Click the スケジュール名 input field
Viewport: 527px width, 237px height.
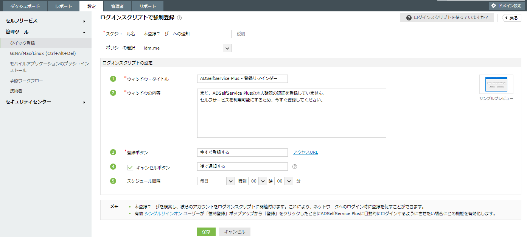[x=186, y=34]
